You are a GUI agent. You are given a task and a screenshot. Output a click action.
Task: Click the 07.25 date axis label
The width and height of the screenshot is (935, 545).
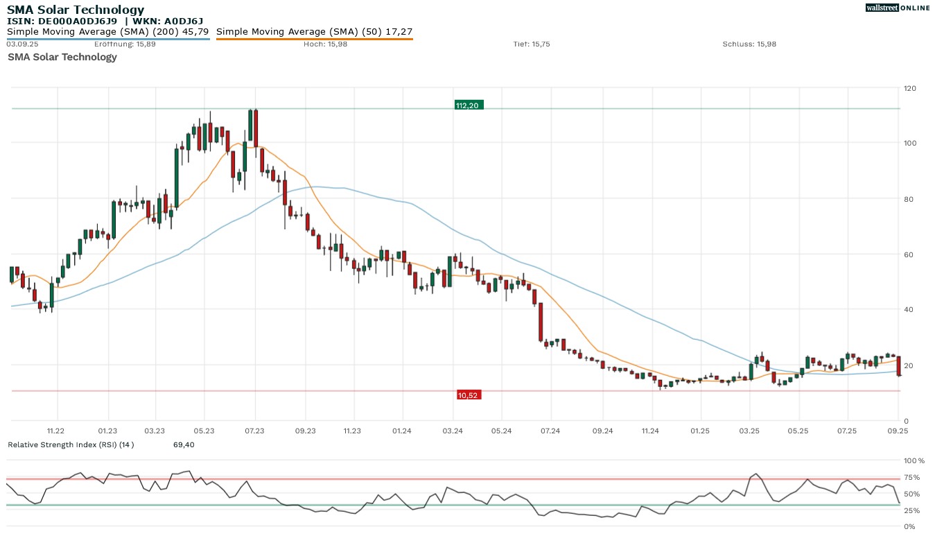[x=848, y=431]
